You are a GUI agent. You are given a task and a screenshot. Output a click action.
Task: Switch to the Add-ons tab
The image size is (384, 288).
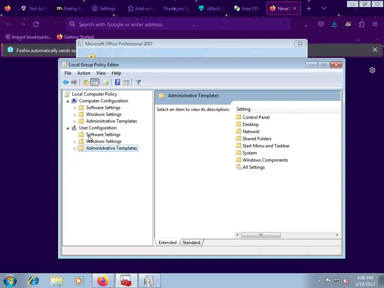click(x=139, y=9)
